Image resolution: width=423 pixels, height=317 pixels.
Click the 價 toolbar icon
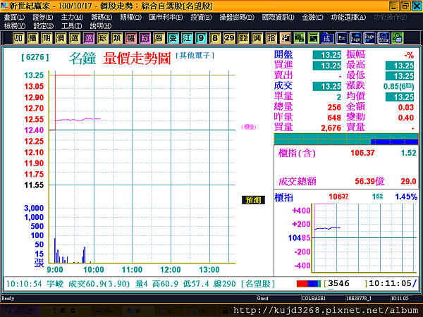tap(61, 38)
